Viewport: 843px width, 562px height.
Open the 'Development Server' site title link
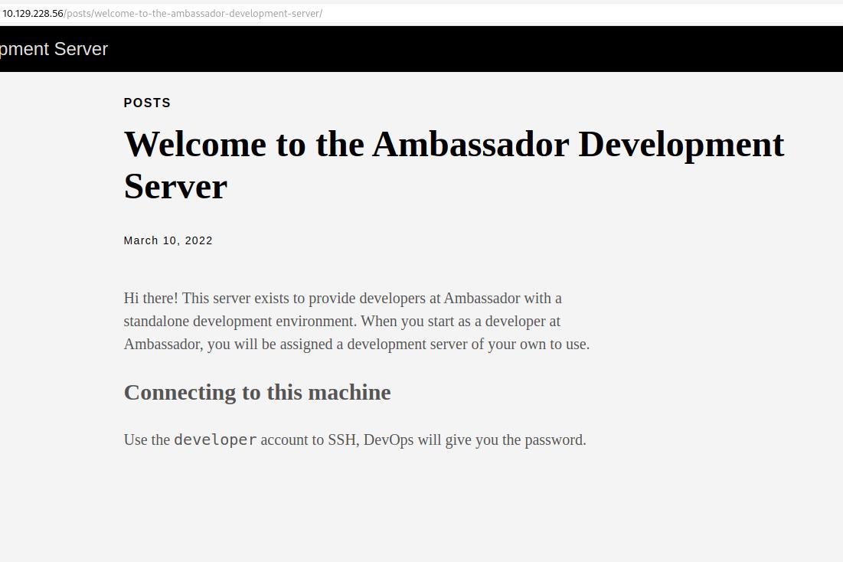54,49
